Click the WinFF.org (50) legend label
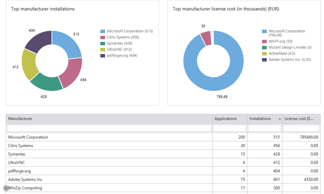 (281, 41)
